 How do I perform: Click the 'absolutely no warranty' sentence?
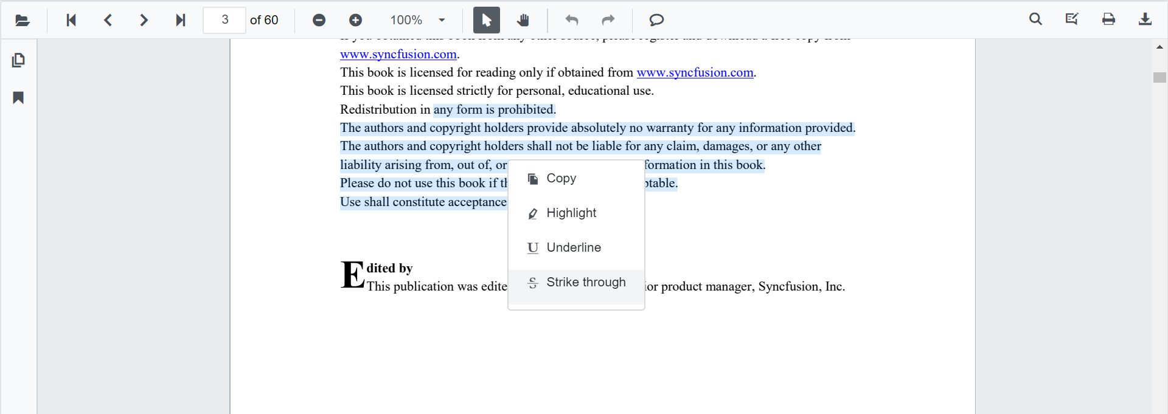click(597, 128)
